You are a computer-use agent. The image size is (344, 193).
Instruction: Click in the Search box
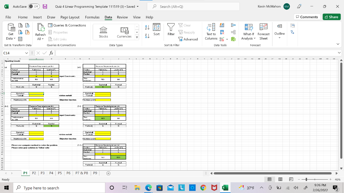click(193, 7)
